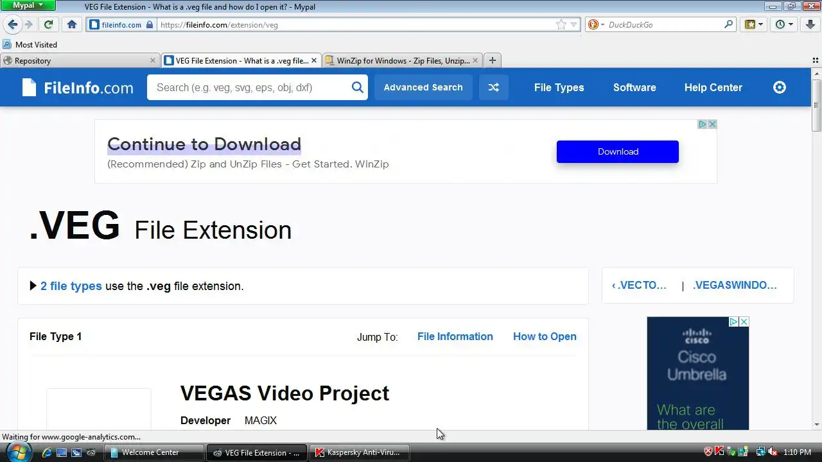The height and width of the screenshot is (462, 822).
Task: Open Welcome Center taskbar window
Action: 155,452
